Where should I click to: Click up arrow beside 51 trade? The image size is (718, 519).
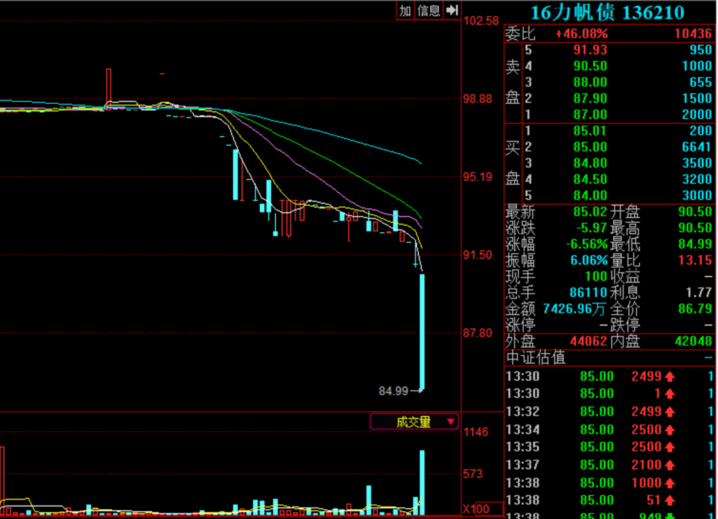click(x=670, y=501)
